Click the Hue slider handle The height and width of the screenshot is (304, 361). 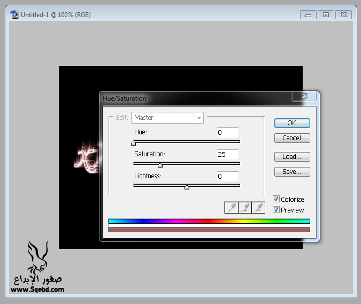[x=133, y=143]
